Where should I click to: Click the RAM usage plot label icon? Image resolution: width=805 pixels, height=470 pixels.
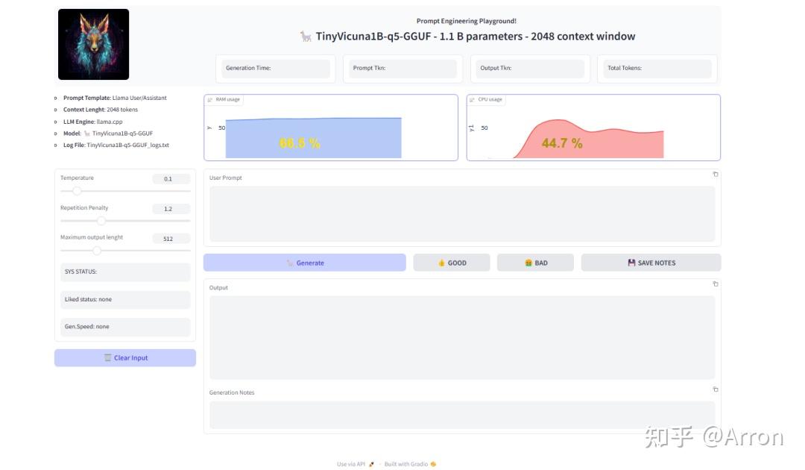pos(210,99)
